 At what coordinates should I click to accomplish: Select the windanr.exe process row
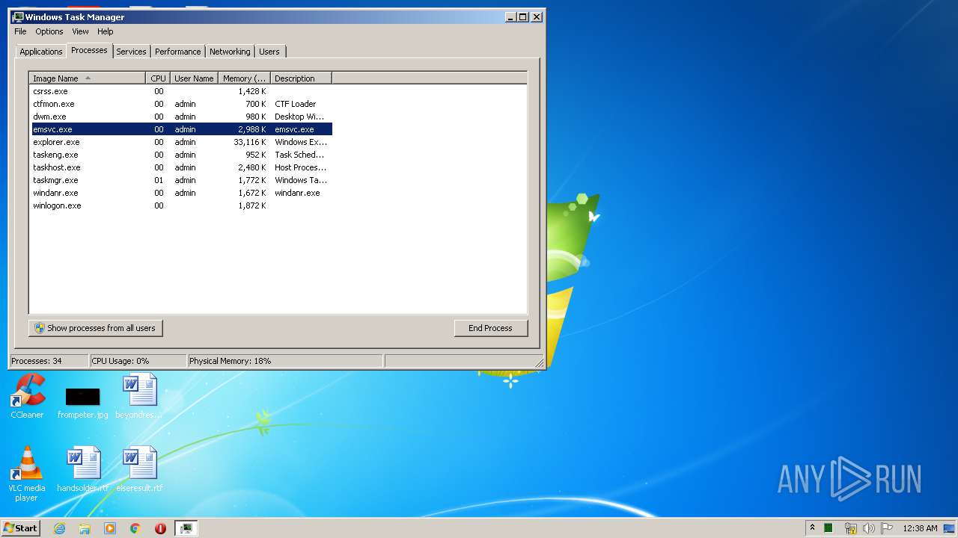[x=180, y=193]
